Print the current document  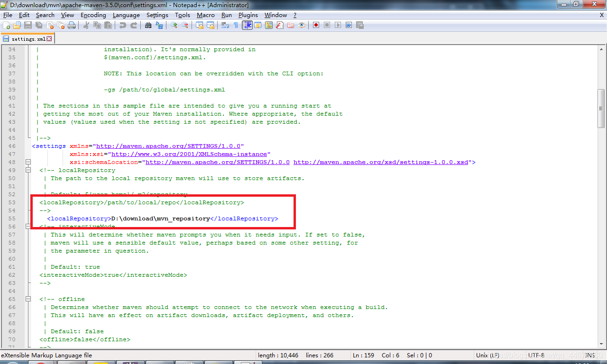point(71,25)
